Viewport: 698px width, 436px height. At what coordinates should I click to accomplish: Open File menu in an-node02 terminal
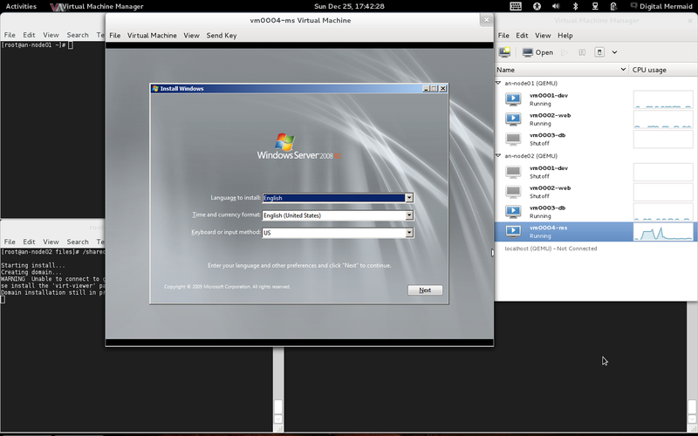(x=10, y=242)
